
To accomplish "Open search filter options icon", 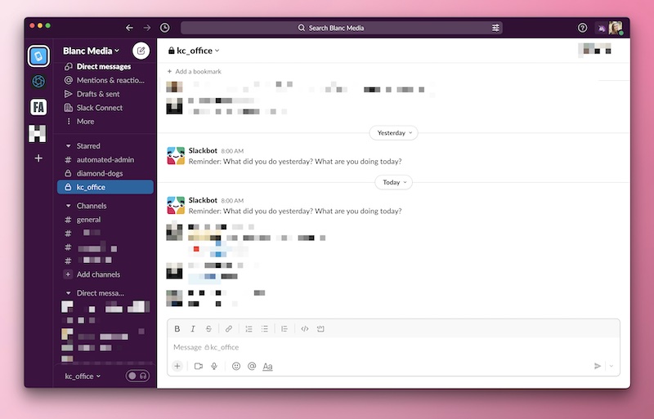I will click(495, 28).
